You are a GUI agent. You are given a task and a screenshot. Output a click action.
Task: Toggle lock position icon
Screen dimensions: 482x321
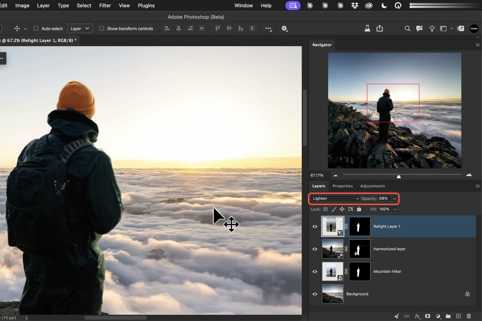[x=342, y=209]
